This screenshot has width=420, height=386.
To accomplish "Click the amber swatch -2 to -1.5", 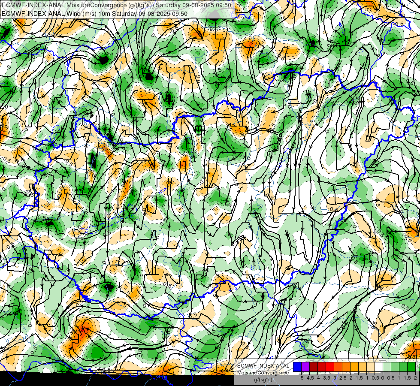I will point(354,367).
